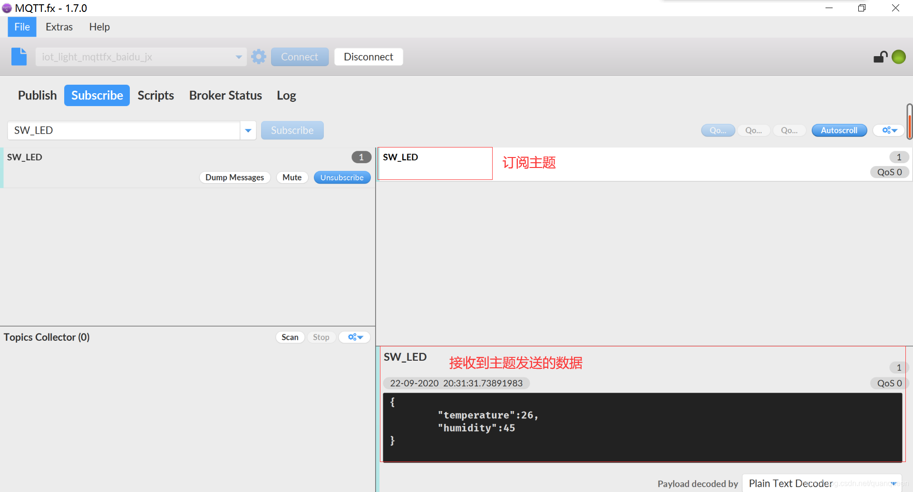Viewport: 913px width, 492px height.
Task: Click the Connect button
Action: 300,57
